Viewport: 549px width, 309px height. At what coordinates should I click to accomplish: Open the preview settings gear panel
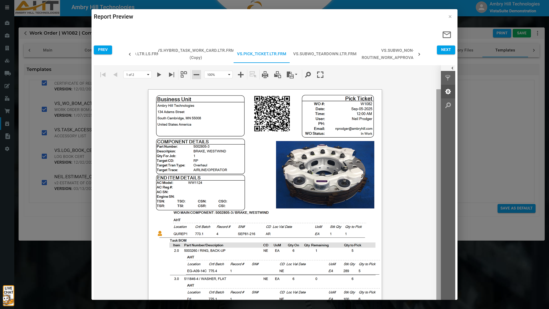[x=448, y=92]
